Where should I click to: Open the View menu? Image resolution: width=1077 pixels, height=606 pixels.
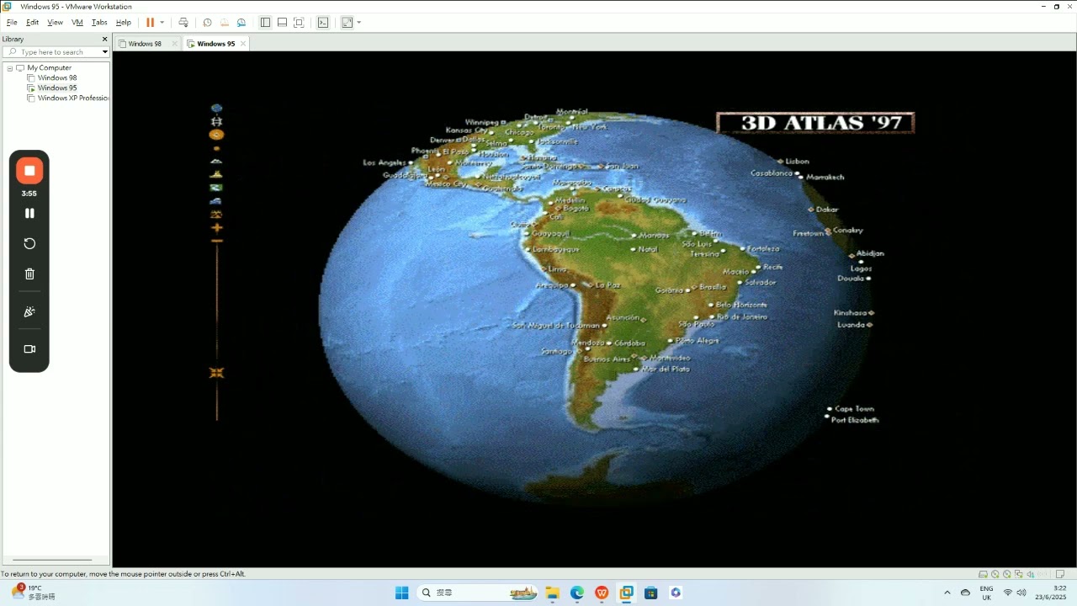(x=55, y=23)
